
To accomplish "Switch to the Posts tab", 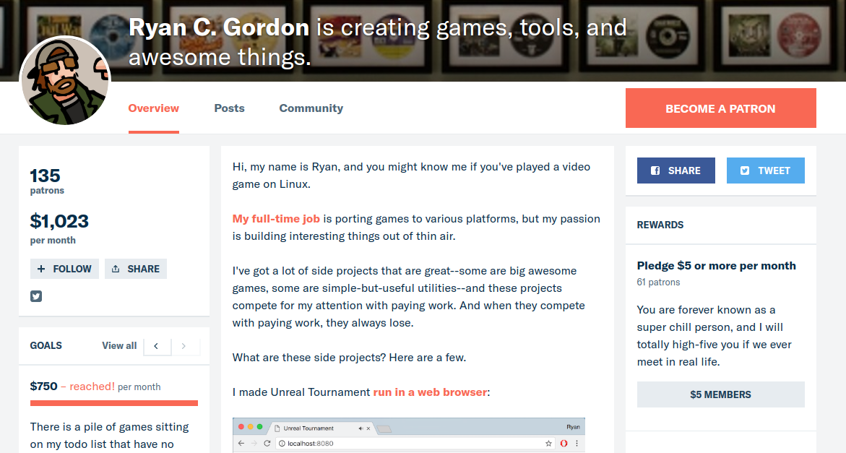I will point(229,108).
